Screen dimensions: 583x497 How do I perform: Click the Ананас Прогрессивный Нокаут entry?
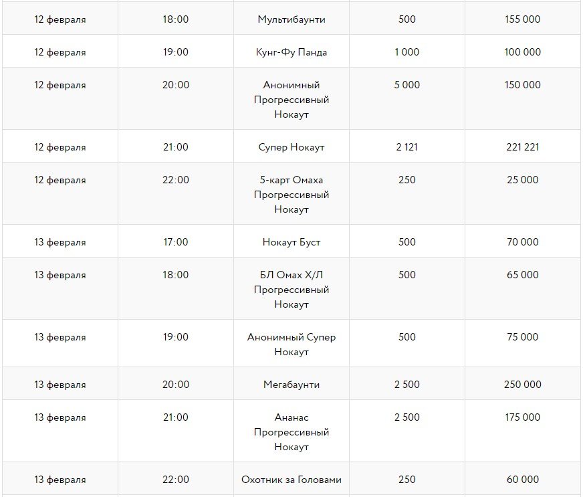click(x=291, y=432)
